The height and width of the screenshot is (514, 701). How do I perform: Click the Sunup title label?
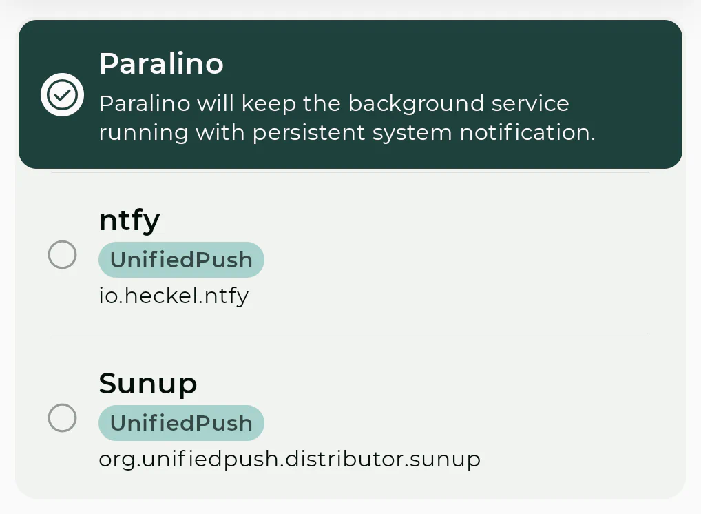point(148,383)
